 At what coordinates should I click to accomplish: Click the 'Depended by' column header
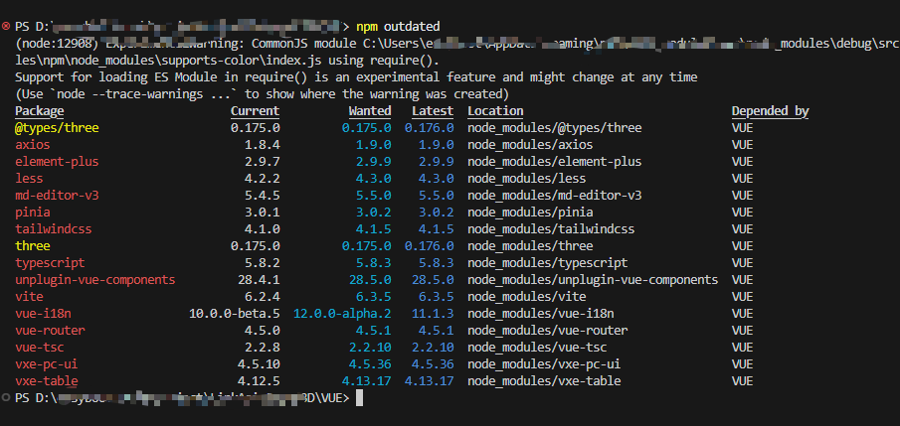tap(771, 111)
